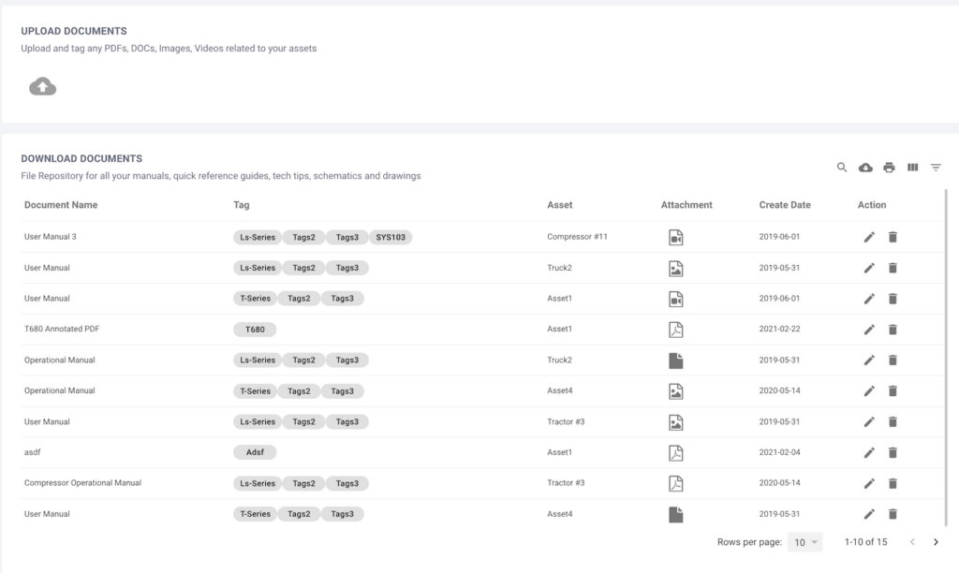Open the search icon in Download Documents toolbar
This screenshot has height=573, width=959.
click(841, 167)
